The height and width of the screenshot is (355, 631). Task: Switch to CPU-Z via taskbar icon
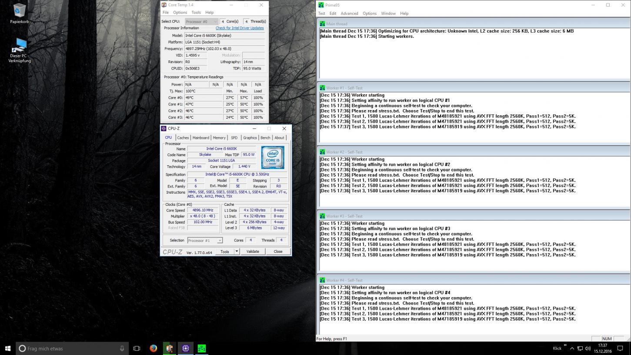(186, 348)
